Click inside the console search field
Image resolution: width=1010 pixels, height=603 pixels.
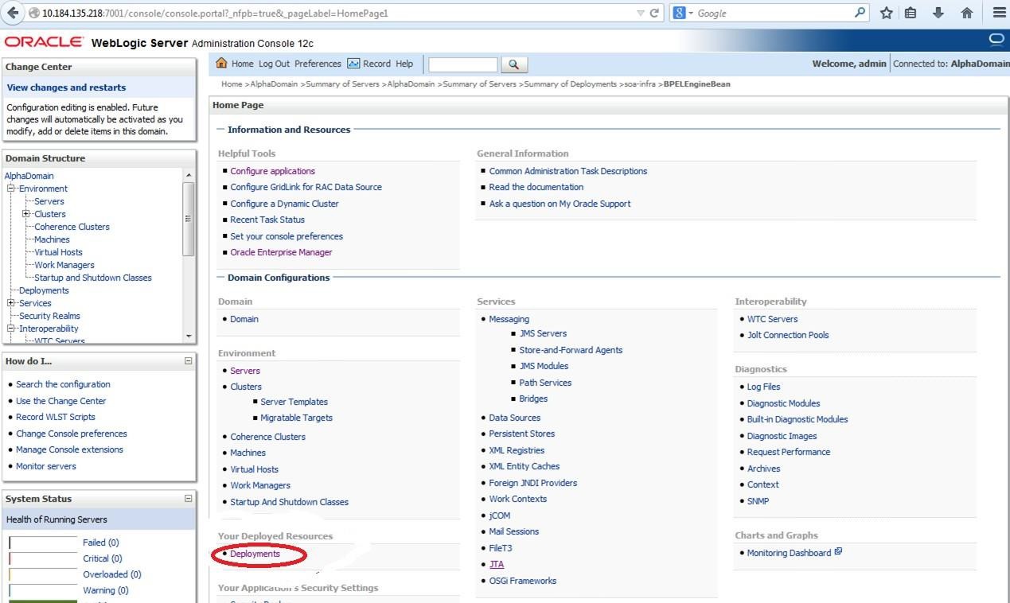[462, 64]
